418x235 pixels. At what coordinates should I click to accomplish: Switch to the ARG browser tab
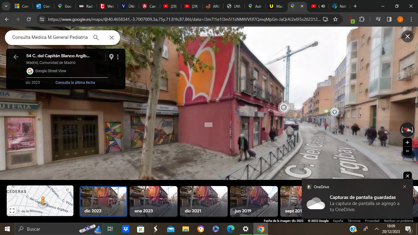212,6
